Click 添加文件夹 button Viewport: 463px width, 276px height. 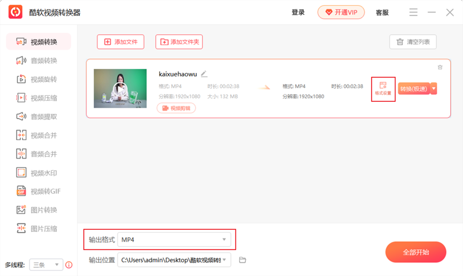tap(179, 42)
